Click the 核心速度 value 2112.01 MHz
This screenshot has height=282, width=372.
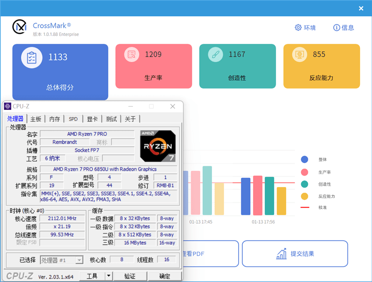[x=62, y=218]
